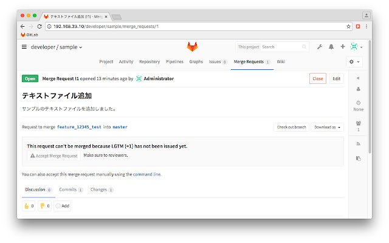
Task: Open participants group icon in sidebar
Action: point(358,123)
